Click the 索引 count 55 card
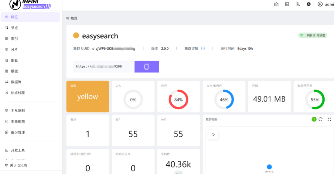This screenshot has width=334, height=174. coord(133,130)
